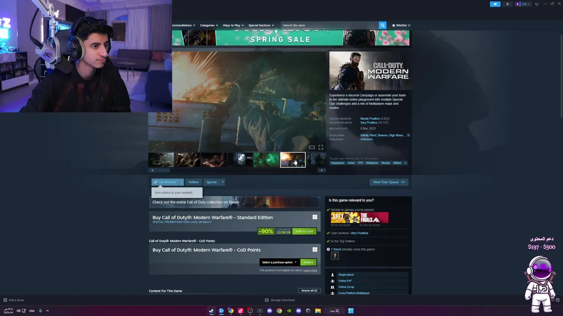Click the plus icon after Military tag
The height and width of the screenshot is (316, 563).
405,163
